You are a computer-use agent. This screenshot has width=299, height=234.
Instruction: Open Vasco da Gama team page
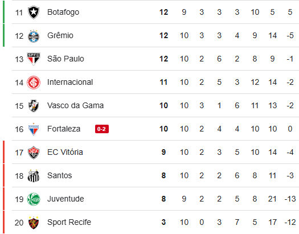[75, 105]
